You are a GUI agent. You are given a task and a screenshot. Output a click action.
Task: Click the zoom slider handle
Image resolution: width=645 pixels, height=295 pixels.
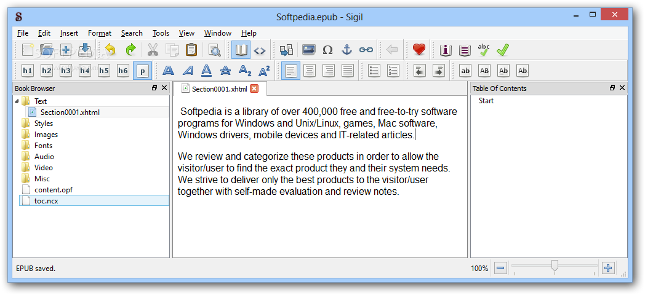pyautogui.click(x=555, y=266)
